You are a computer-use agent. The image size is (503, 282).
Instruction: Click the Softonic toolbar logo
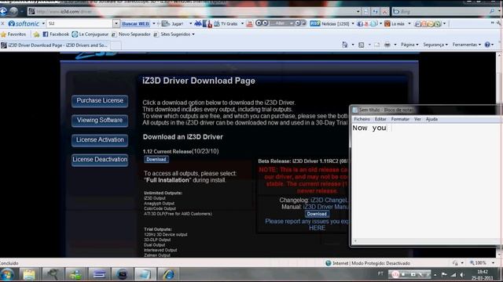[x=24, y=23]
